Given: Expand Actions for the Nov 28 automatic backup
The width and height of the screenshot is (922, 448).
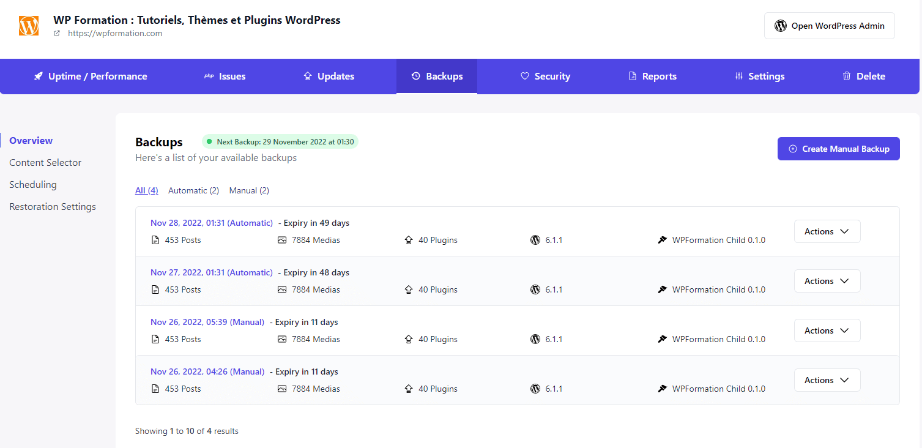Looking at the screenshot, I should point(827,231).
